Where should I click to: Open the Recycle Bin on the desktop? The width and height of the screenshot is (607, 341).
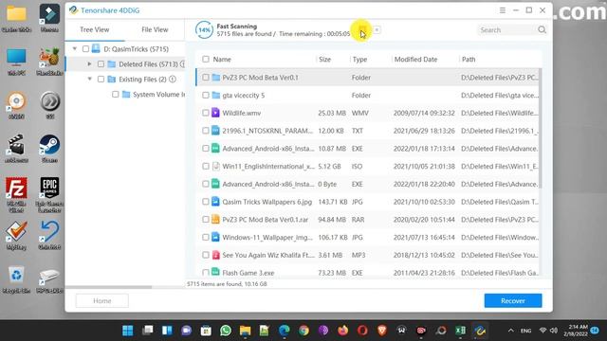16,279
